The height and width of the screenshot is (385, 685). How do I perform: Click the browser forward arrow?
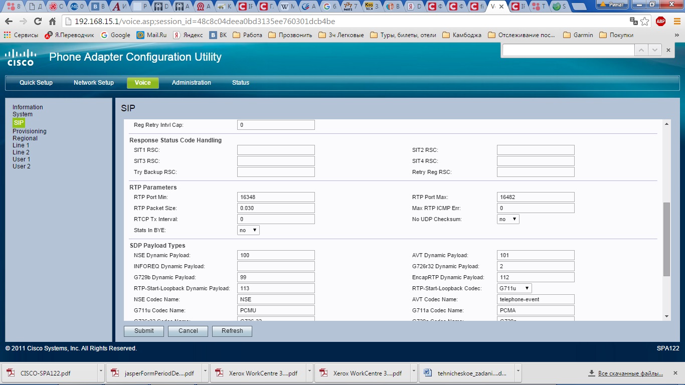click(23, 22)
